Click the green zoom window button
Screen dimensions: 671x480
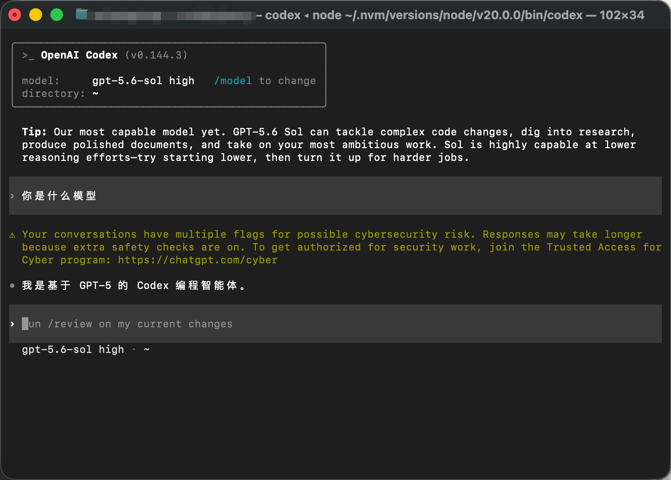coord(57,15)
